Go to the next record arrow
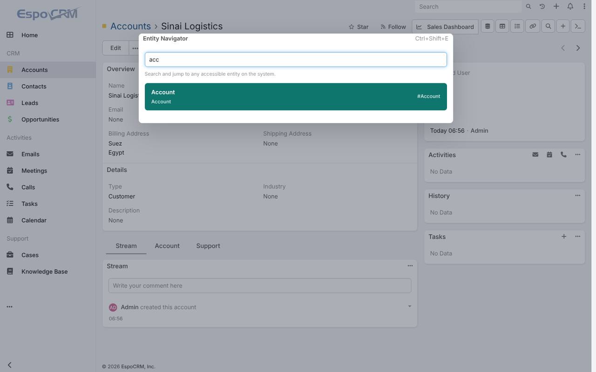Screen dimensions: 596x372 click(x=578, y=48)
